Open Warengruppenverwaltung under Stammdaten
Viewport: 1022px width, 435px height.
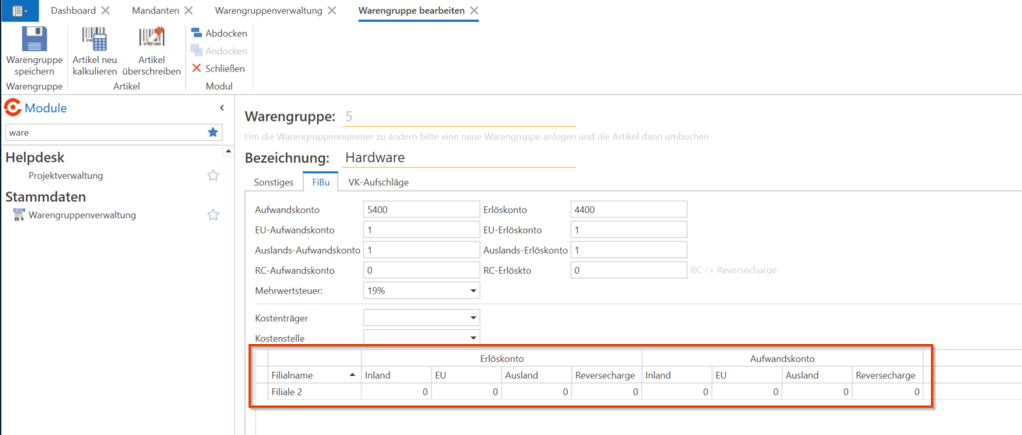pyautogui.click(x=82, y=215)
